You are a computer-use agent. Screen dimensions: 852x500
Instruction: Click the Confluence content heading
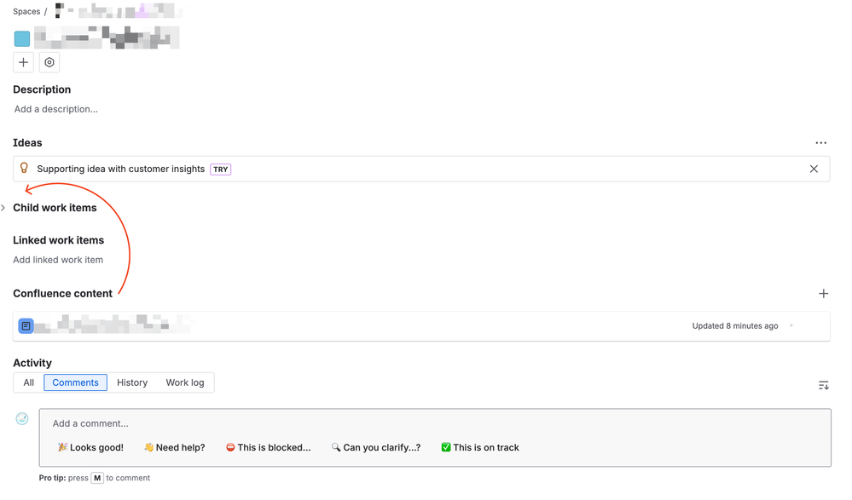coord(62,294)
